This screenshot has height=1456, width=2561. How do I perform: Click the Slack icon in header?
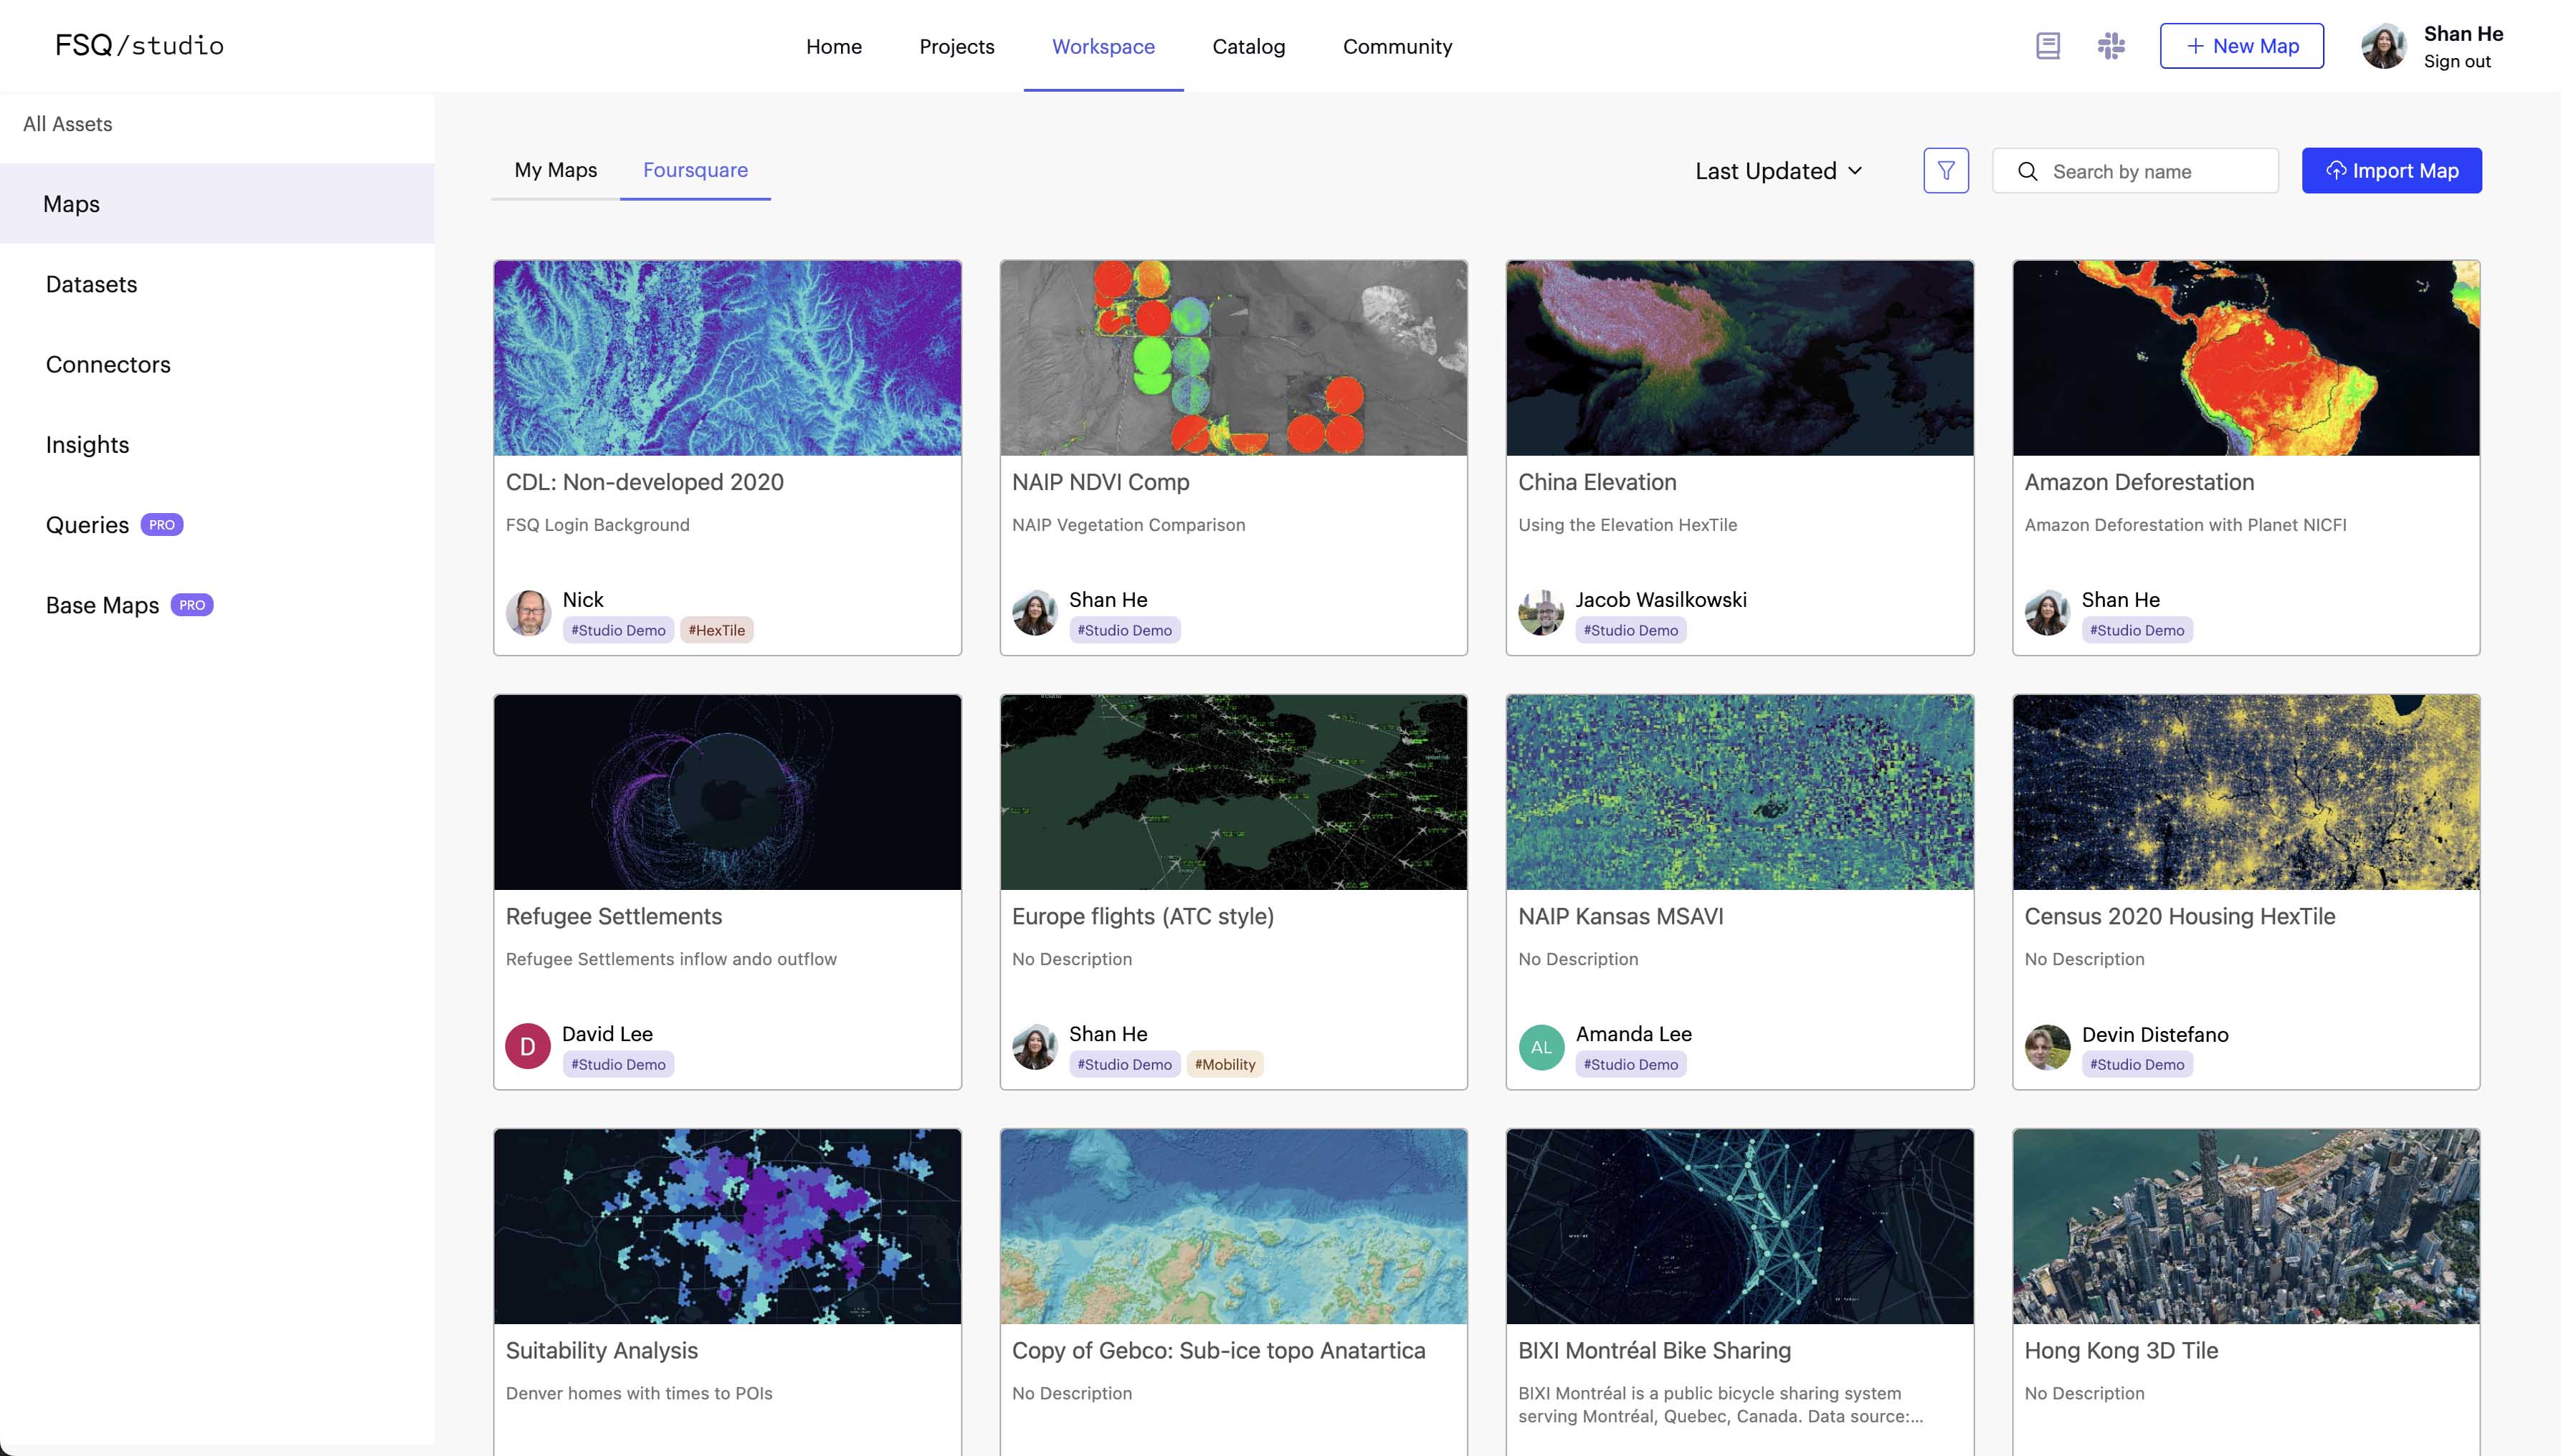[2111, 46]
